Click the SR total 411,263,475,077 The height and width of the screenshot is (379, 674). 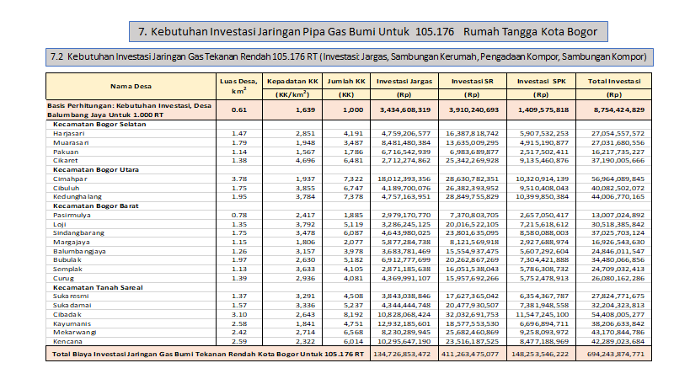pos(470,355)
